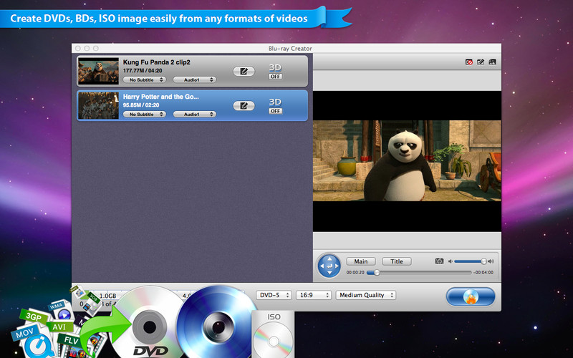Click the low-volume speaker icon
Image resolution: width=573 pixels, height=358 pixels.
click(451, 261)
